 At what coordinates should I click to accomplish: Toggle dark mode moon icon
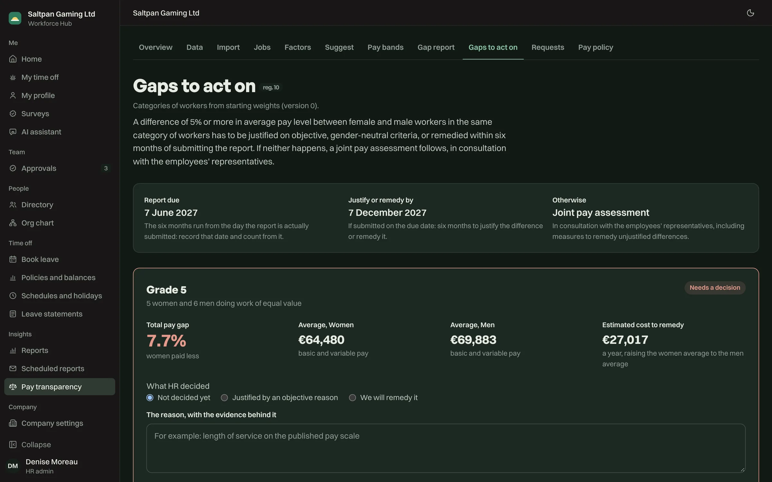(x=750, y=13)
